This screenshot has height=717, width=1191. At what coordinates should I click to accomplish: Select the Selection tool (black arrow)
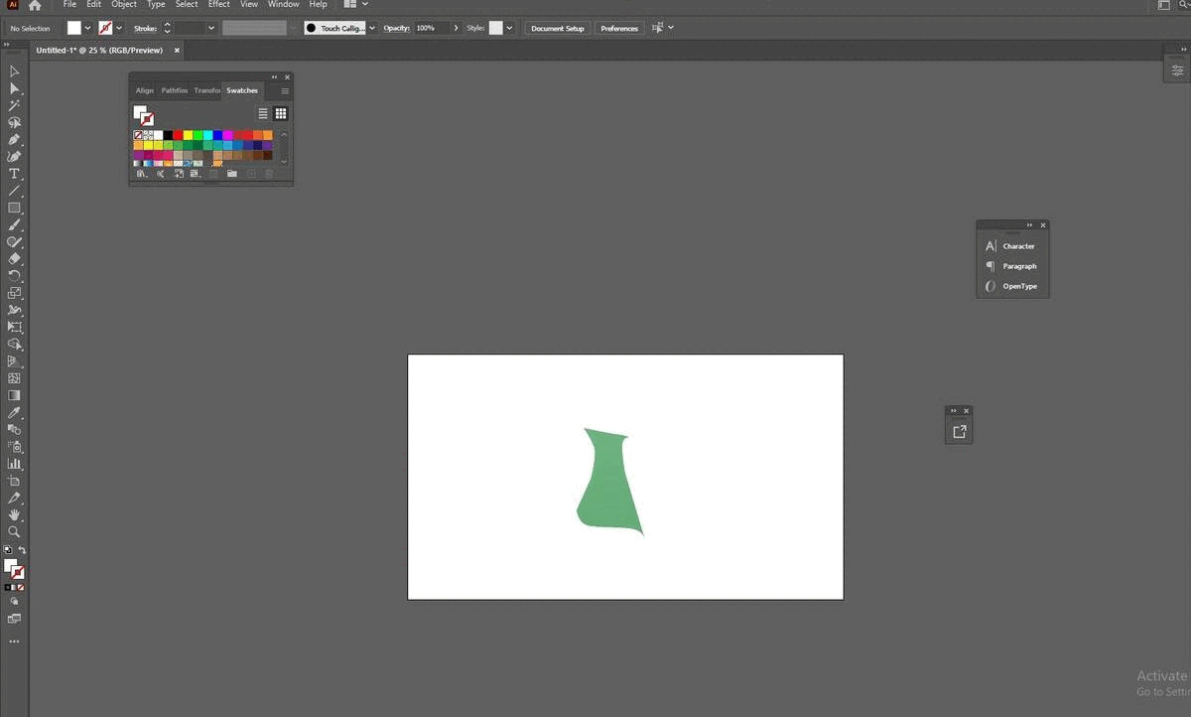pyautogui.click(x=14, y=72)
